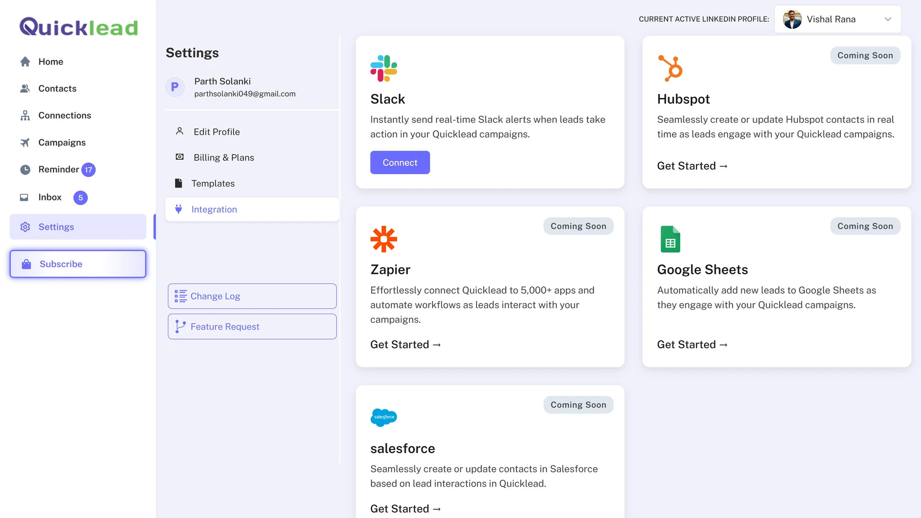This screenshot has height=518, width=921.
Task: Click the Salesforce cloud logo
Action: point(384,417)
